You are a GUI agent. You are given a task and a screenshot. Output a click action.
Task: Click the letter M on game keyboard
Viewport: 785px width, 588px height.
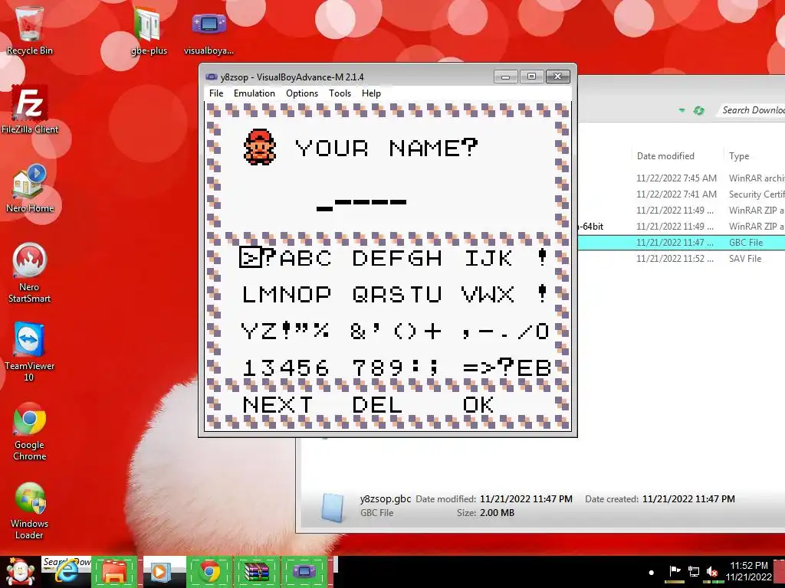click(x=268, y=295)
